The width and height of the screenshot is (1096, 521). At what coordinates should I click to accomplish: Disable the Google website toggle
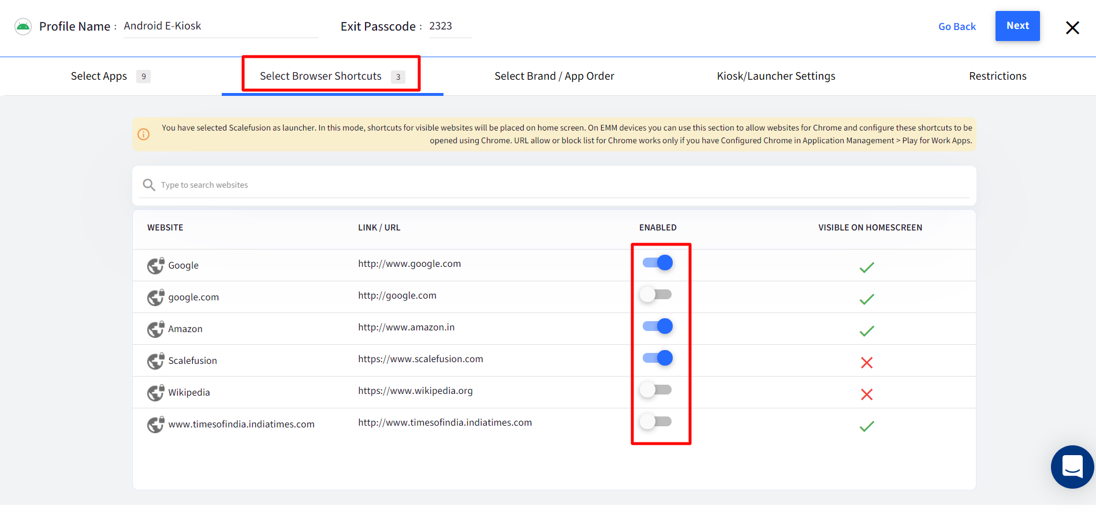pos(658,263)
